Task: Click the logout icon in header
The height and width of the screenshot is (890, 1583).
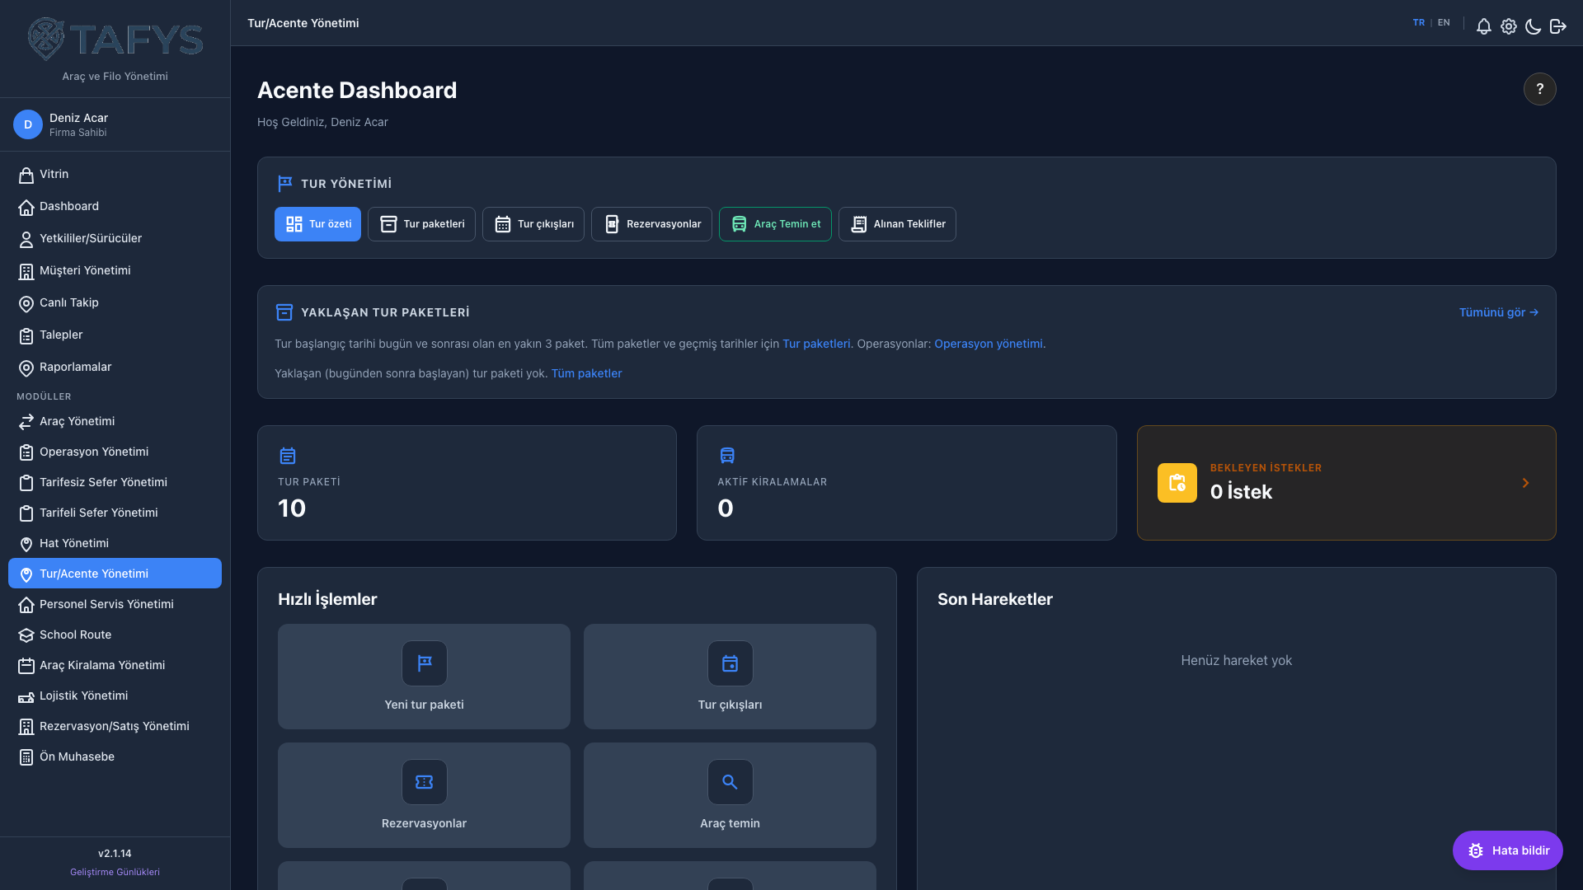Action: click(1557, 26)
